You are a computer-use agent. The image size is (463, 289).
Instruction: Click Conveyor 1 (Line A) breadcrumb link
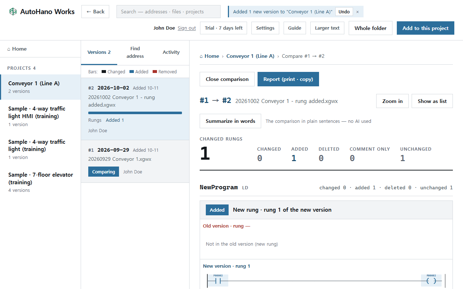(x=250, y=56)
